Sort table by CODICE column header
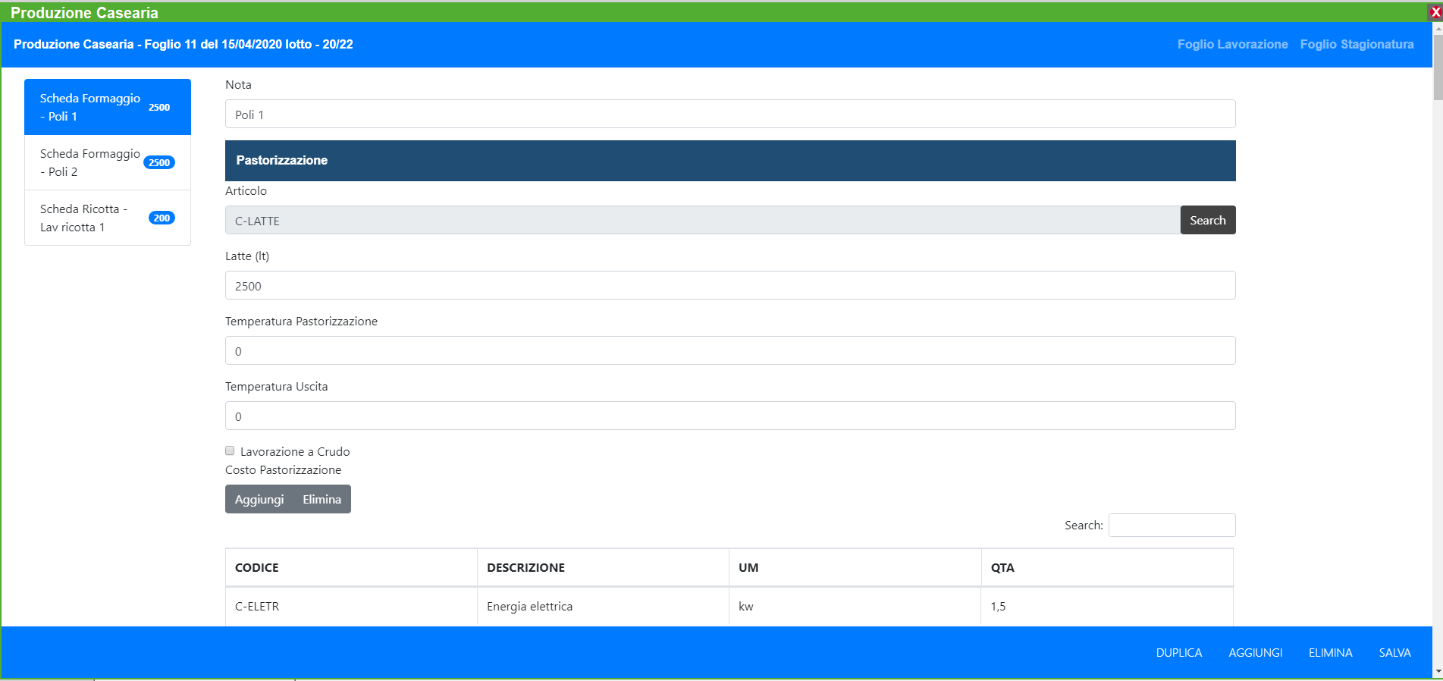This screenshot has height=681, width=1443. click(257, 567)
